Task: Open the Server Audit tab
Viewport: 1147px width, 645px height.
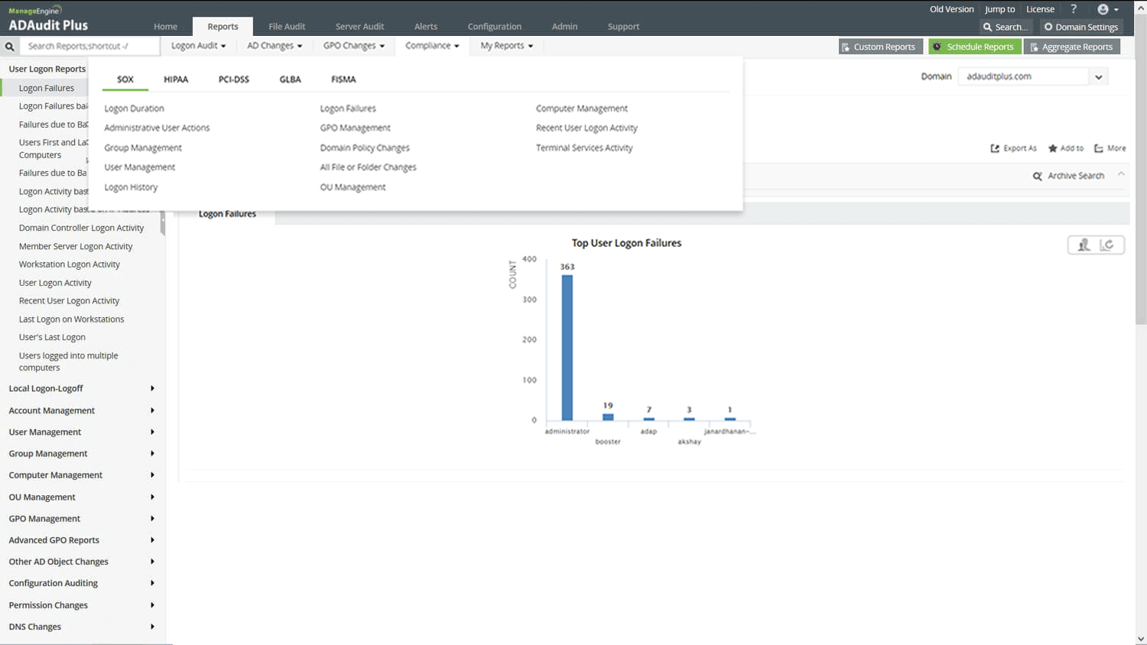Action: [359, 26]
